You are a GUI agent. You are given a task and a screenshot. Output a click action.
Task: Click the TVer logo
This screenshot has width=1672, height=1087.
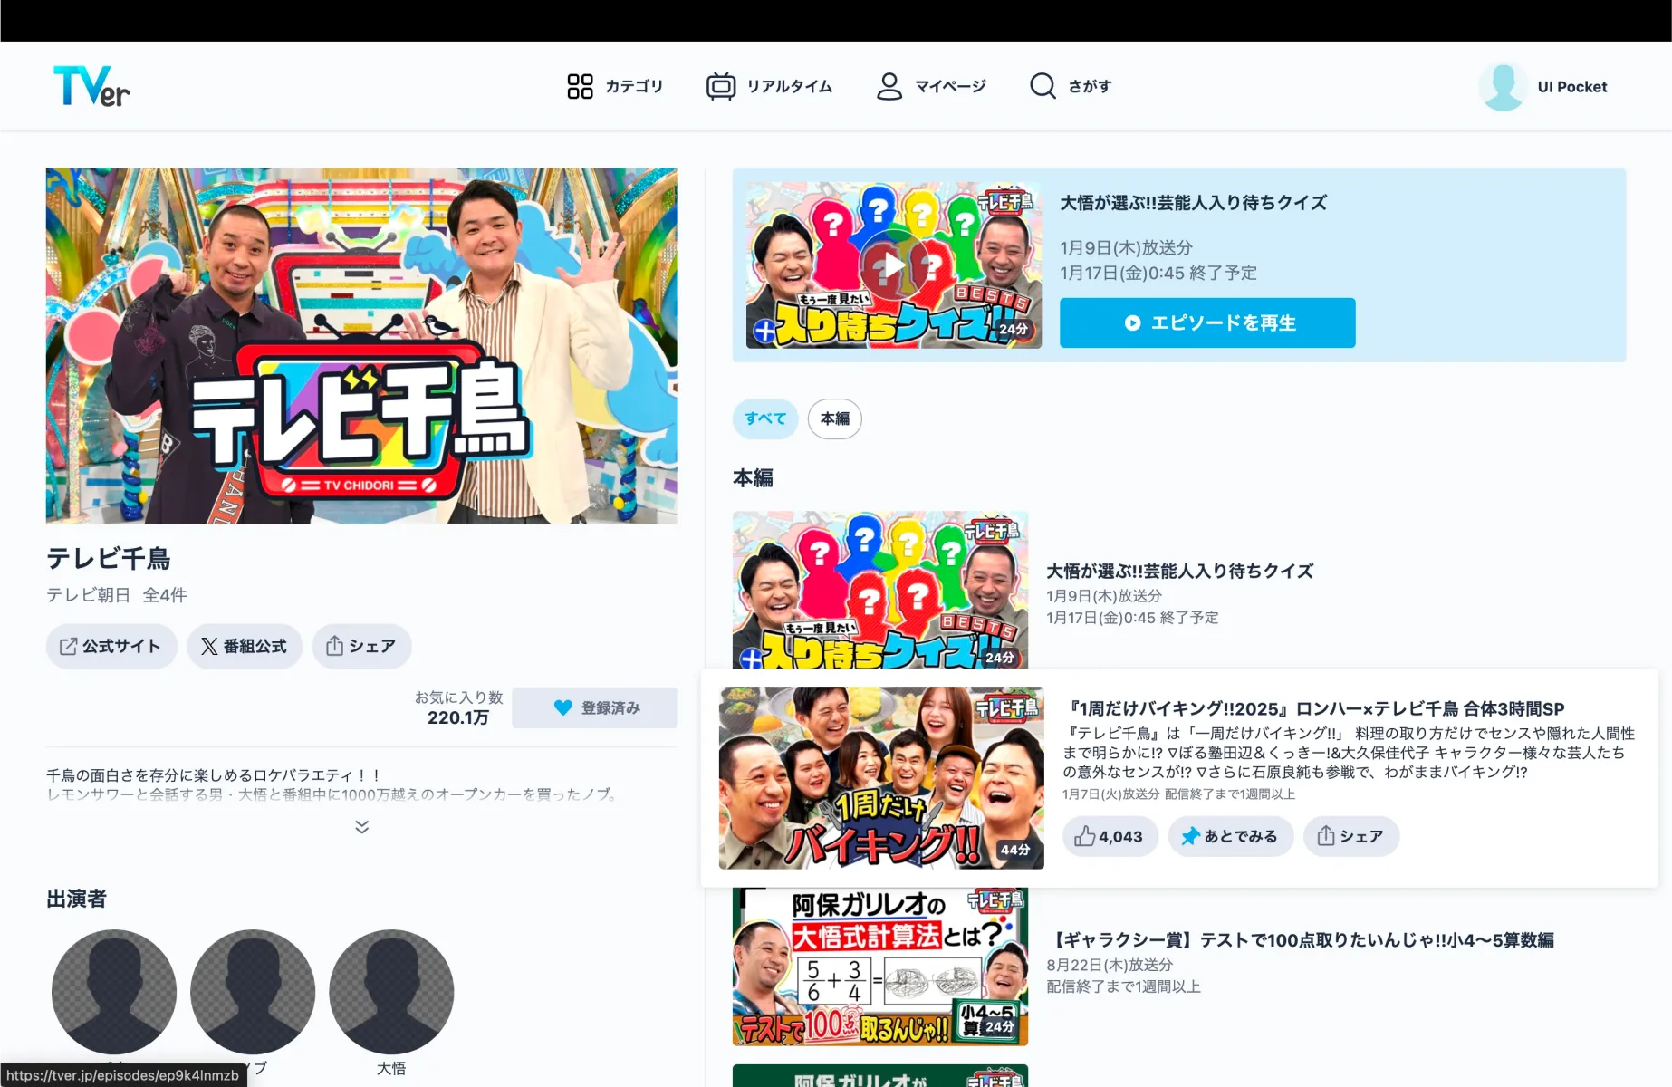click(x=91, y=87)
